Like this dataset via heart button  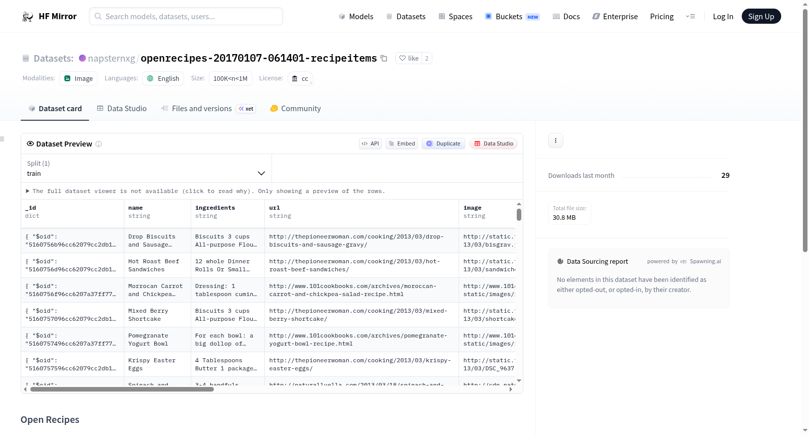pyautogui.click(x=409, y=58)
